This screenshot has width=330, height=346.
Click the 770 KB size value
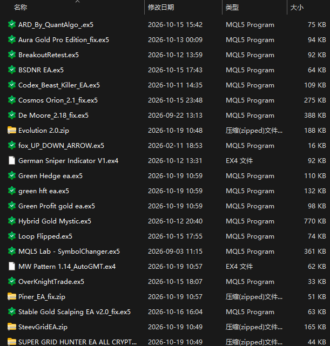click(x=315, y=221)
